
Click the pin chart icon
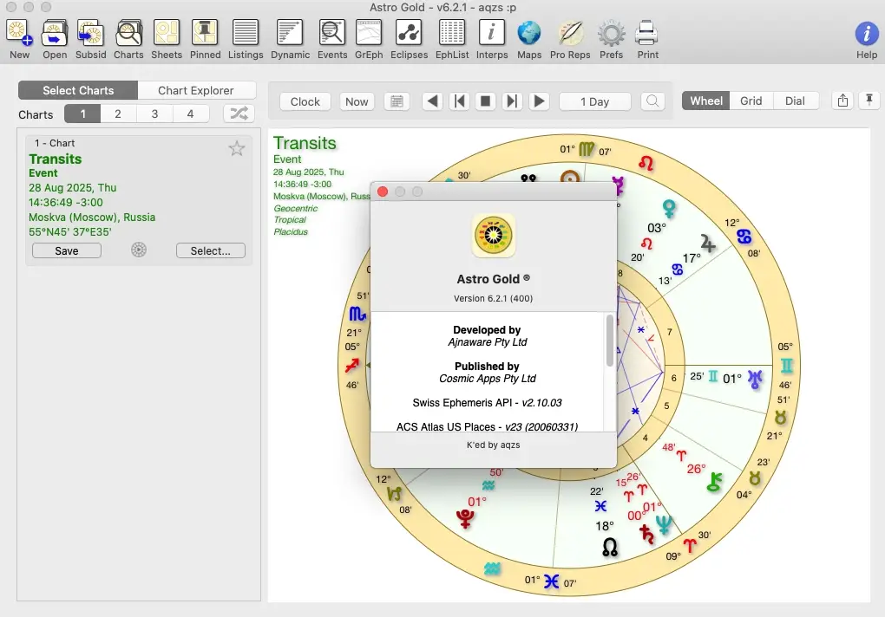pos(869,101)
